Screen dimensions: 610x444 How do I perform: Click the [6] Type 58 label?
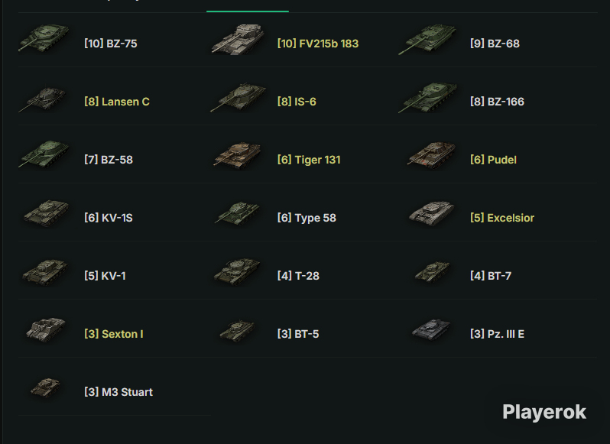(307, 218)
